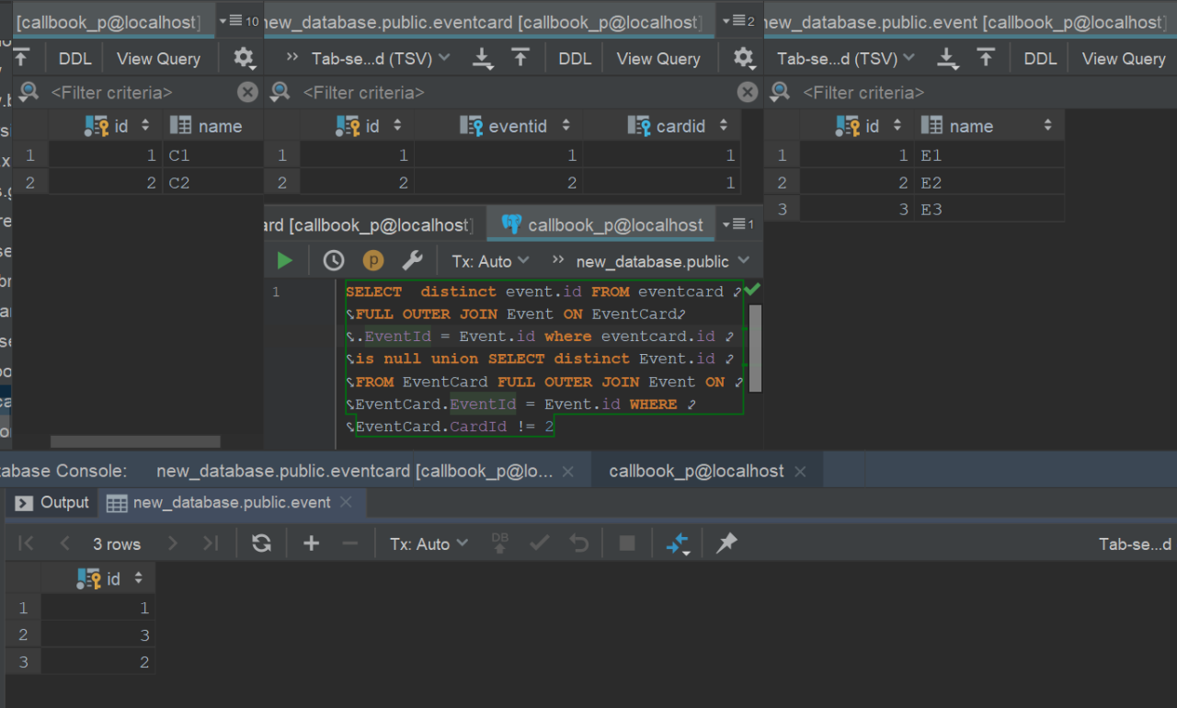Open the Tx: Auto dropdown in console toolbar
This screenshot has width=1177, height=708.
point(490,261)
